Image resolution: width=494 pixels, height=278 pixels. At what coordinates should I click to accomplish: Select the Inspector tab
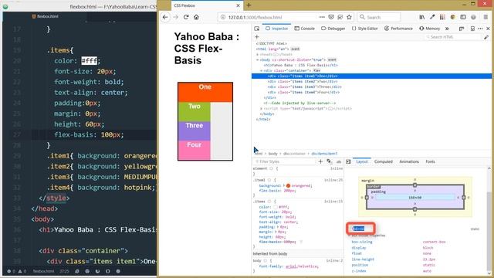click(x=276, y=29)
